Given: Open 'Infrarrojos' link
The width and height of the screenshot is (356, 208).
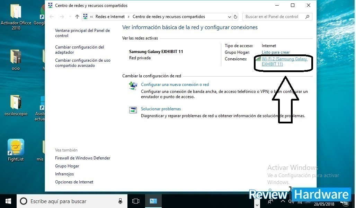Looking at the screenshot, I should tap(64, 174).
